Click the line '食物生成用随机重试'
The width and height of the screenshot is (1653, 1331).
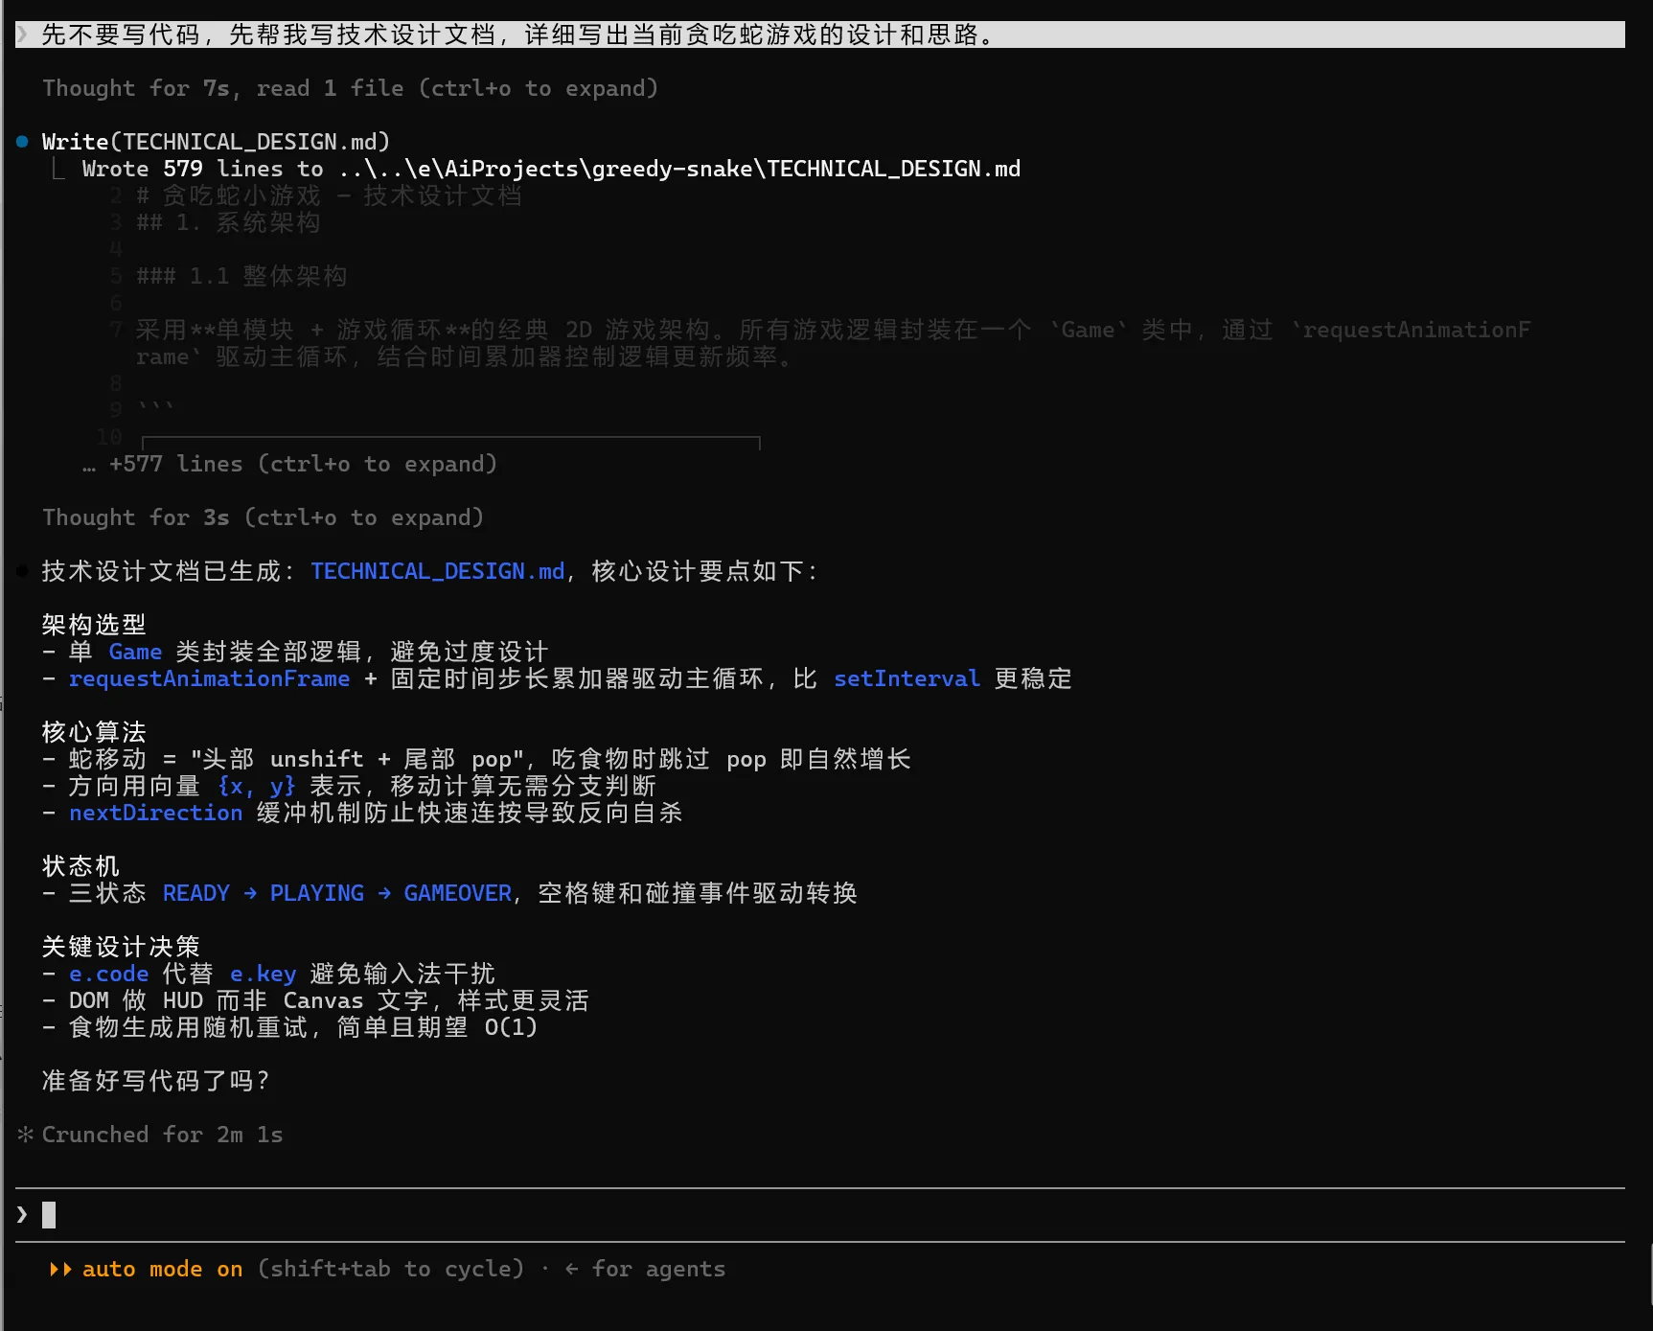(x=289, y=1027)
